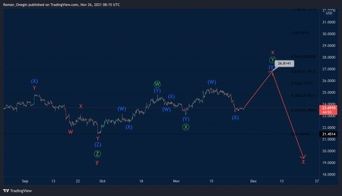Click the TradingView logo at bottom left
342x196 pixels.
(17, 191)
